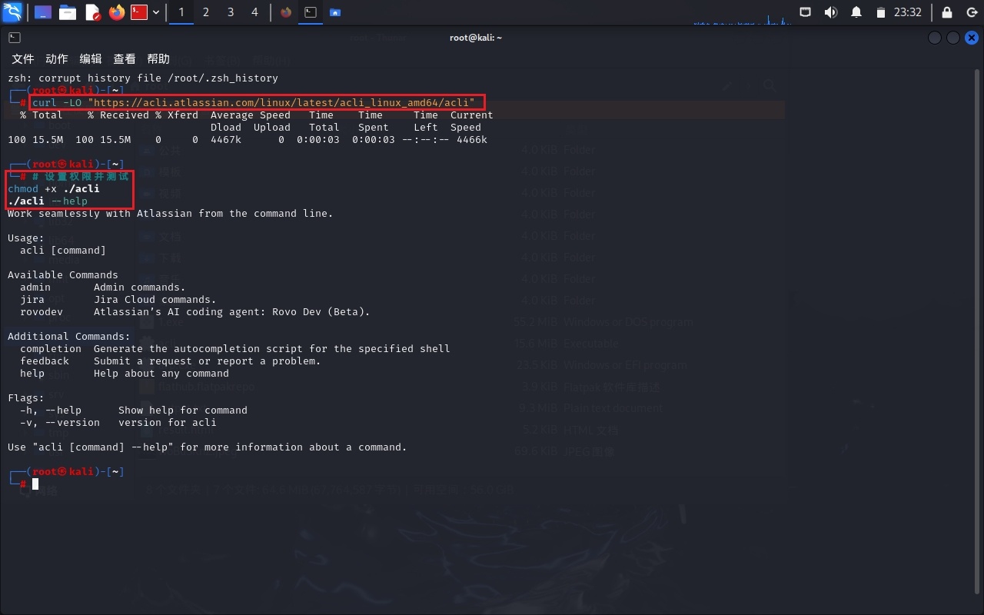Switch to workspace 4

point(254,12)
